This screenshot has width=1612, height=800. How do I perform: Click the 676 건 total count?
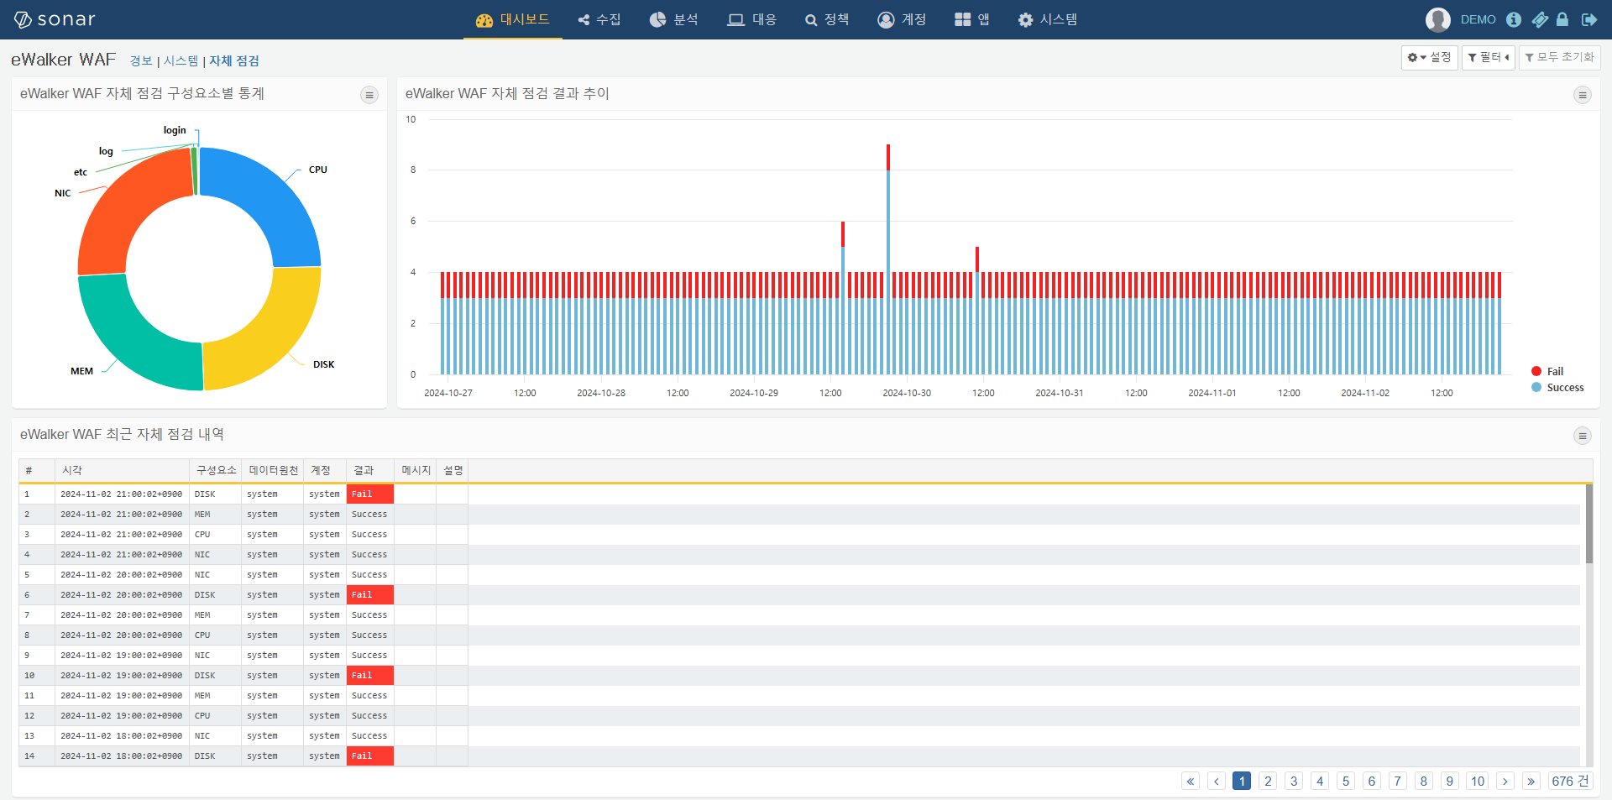1570,781
